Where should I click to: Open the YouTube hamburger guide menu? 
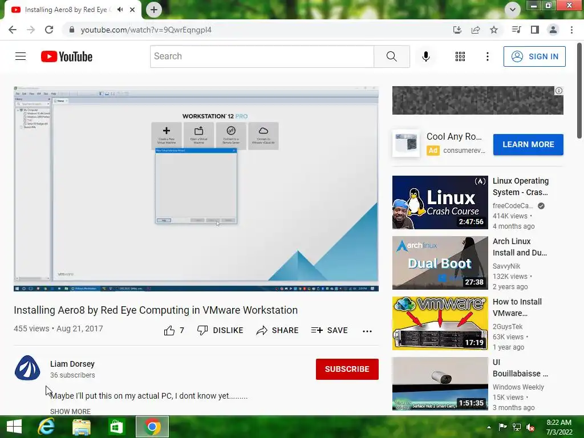tap(21, 56)
